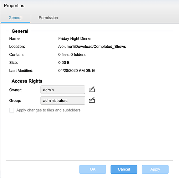Click the Properties dialog title
This screenshot has height=178, width=179.
click(x=14, y=6)
